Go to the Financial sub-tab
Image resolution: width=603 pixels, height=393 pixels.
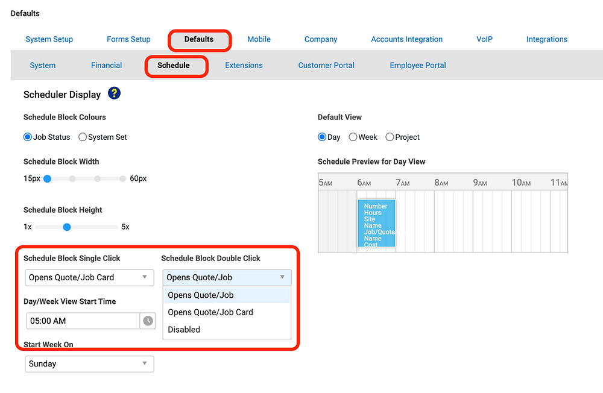coord(107,65)
